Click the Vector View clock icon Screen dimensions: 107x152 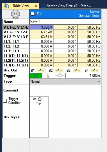coord(44,6)
